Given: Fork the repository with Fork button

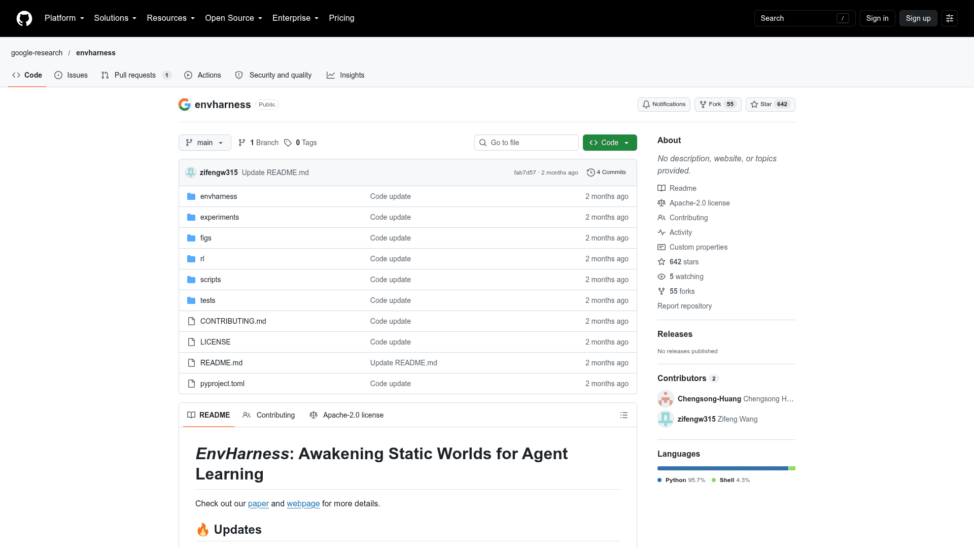Looking at the screenshot, I should (x=718, y=105).
